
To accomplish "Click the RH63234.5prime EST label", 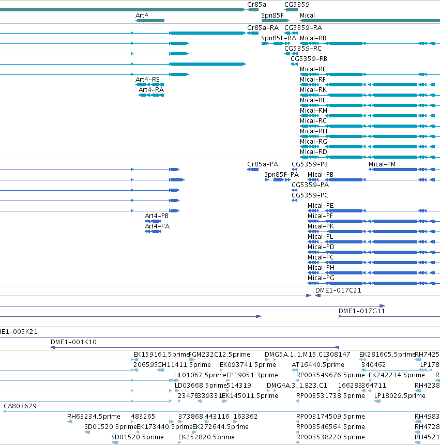I will point(94,417).
